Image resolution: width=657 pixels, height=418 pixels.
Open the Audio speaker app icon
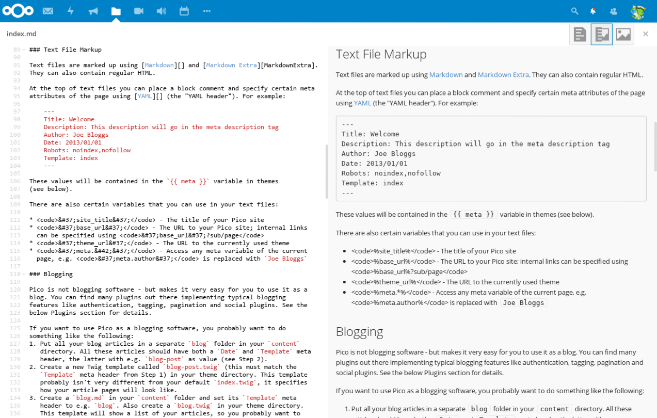click(x=162, y=11)
